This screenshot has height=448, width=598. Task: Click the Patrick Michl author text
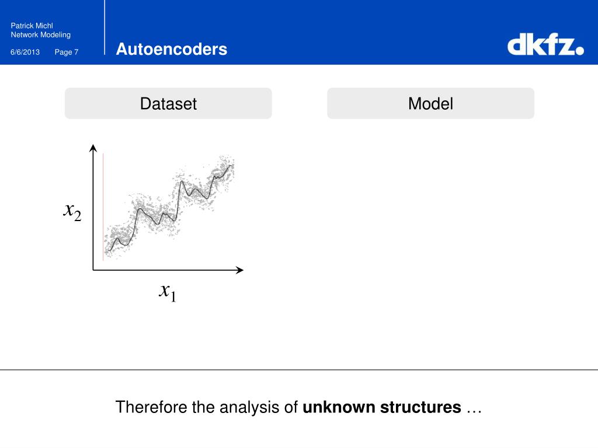tap(32, 26)
